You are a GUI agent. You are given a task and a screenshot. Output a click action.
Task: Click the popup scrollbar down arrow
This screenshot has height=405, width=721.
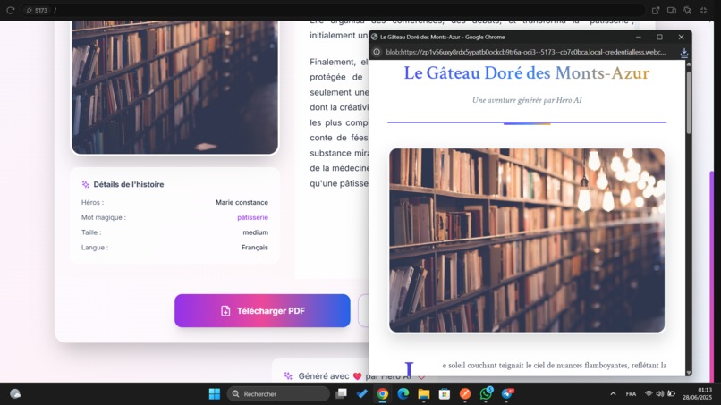point(689,372)
